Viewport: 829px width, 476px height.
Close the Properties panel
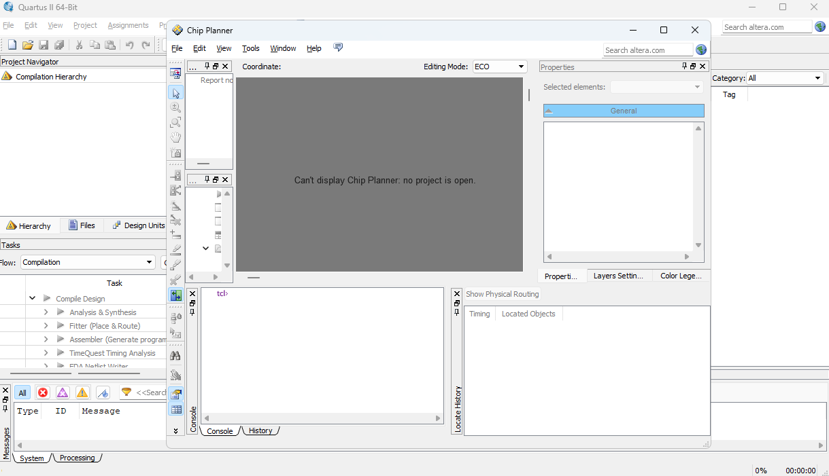coord(703,66)
